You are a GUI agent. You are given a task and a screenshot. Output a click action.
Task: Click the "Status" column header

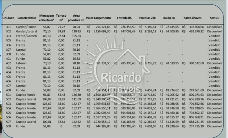pos(214,18)
